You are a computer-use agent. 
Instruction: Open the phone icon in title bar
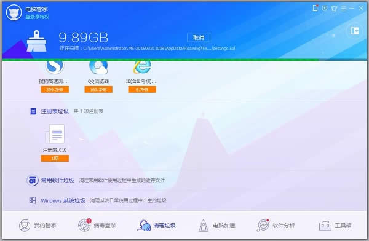click(x=315, y=8)
